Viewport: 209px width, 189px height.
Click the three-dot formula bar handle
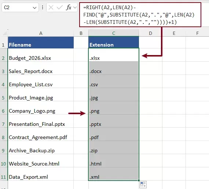click(43, 7)
